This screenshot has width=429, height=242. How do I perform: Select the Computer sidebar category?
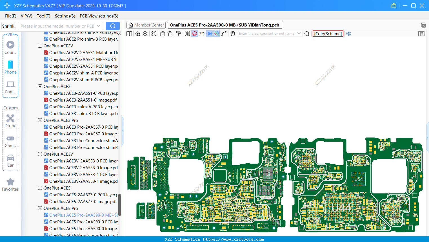click(x=10, y=87)
